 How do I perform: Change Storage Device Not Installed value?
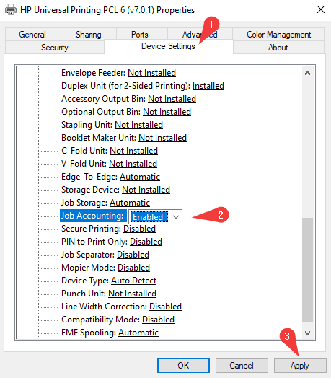(146, 190)
